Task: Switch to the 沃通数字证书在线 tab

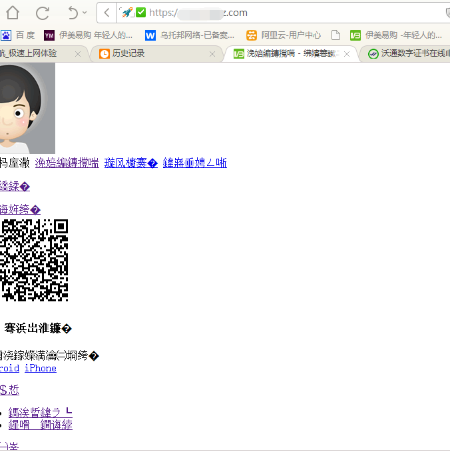Action: click(409, 53)
